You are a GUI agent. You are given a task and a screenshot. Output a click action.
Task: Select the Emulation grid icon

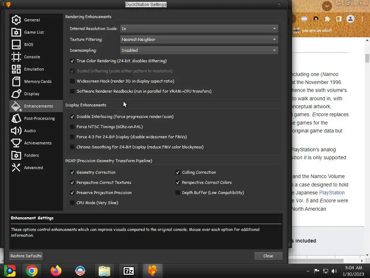pos(16,69)
